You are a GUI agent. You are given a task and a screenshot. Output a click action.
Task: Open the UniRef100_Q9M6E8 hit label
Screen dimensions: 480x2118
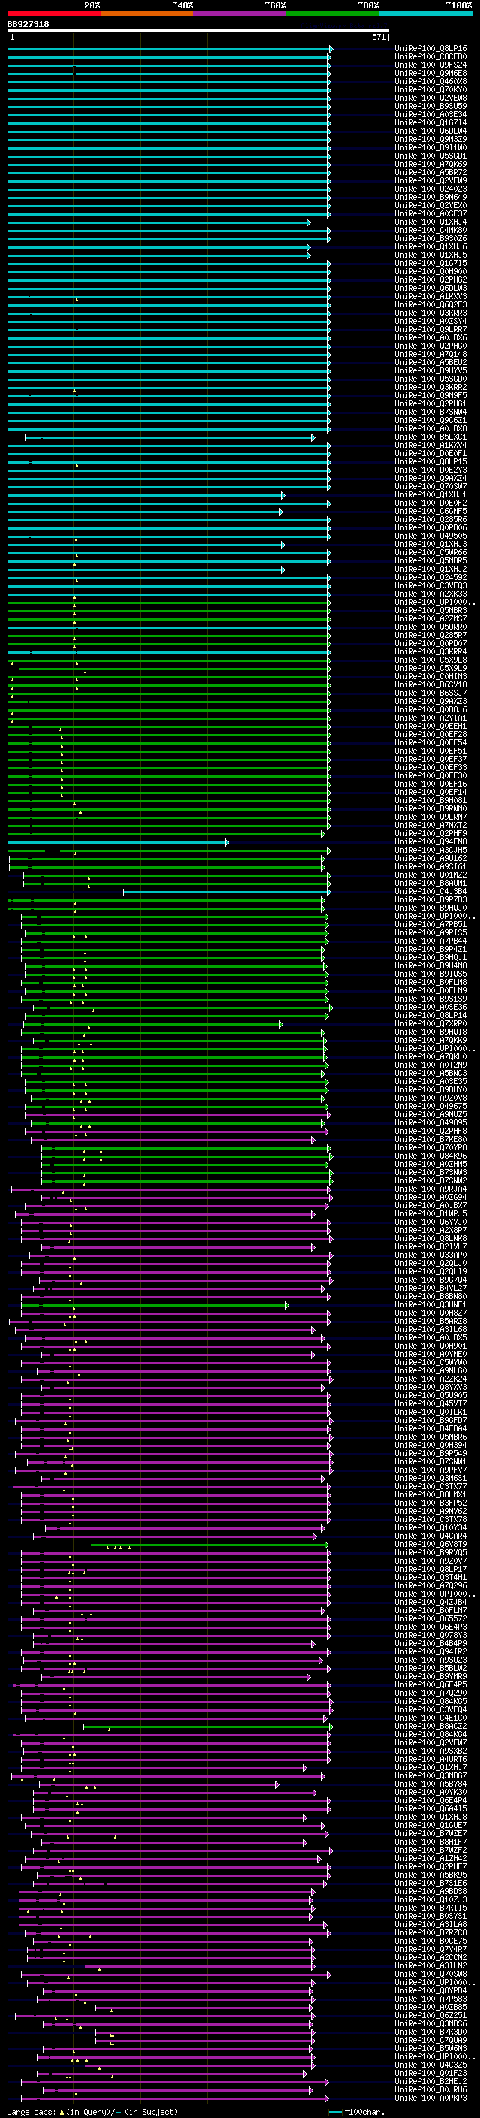[x=430, y=74]
